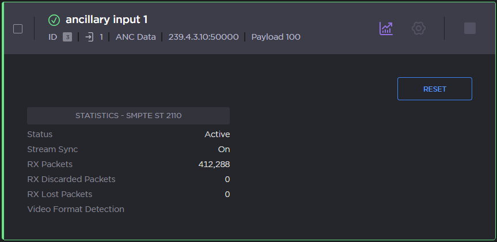Click the RX Lost Packets row label

tap(60, 194)
